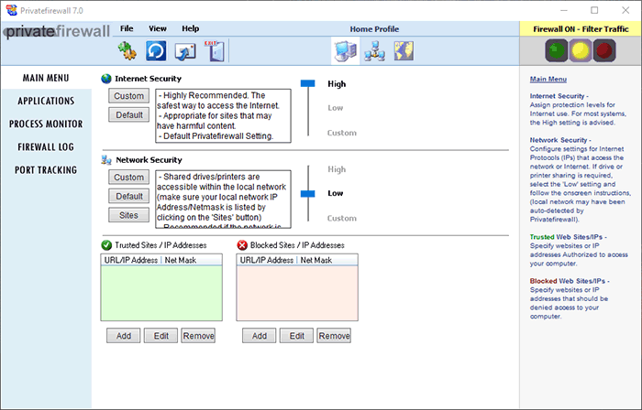Select the Office network profile icon
The height and width of the screenshot is (410, 642).
click(374, 51)
